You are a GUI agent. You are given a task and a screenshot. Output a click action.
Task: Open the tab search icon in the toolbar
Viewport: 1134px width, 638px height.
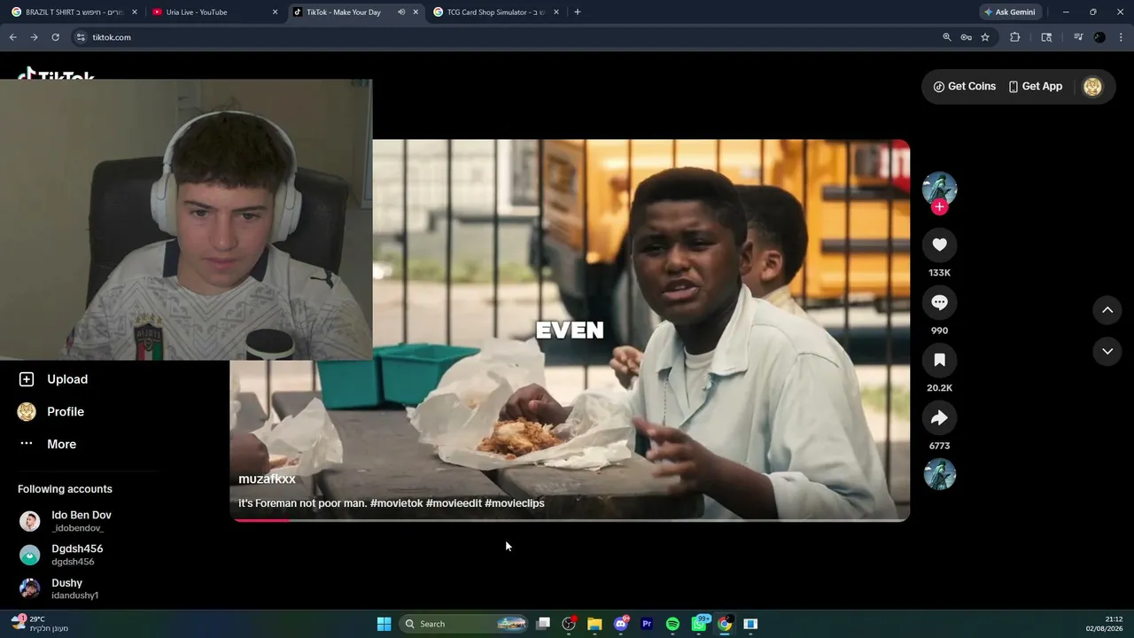click(1046, 37)
